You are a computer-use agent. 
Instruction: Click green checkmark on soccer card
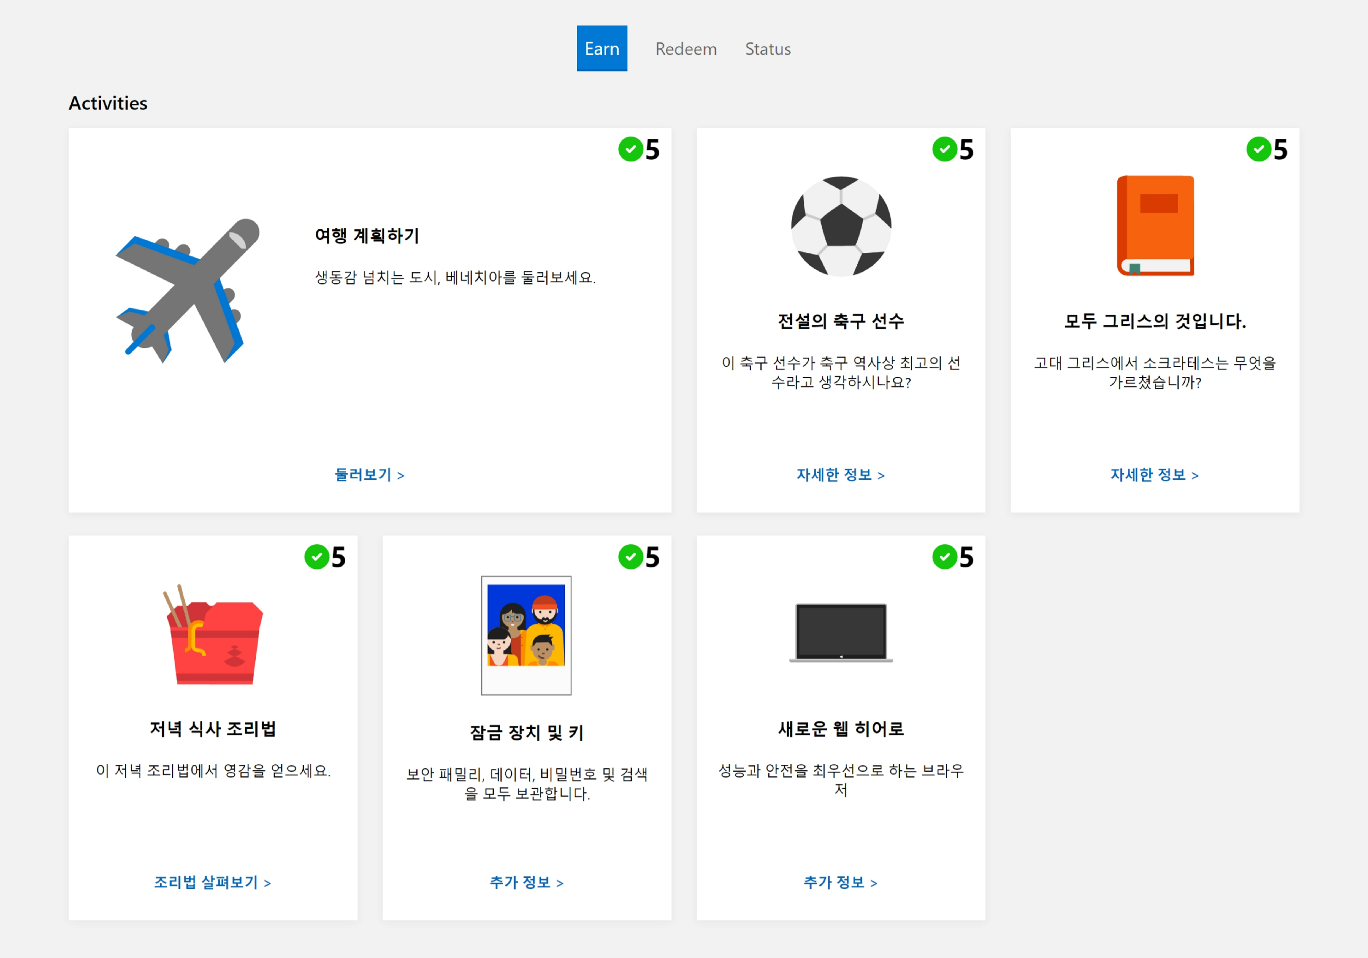coord(944,149)
